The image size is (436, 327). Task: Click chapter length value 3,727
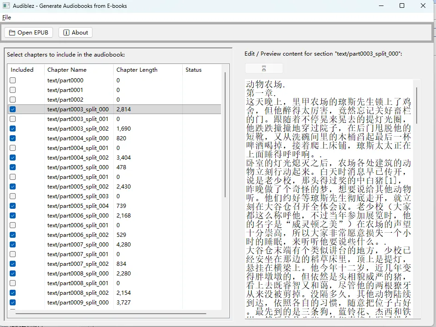coord(123,302)
